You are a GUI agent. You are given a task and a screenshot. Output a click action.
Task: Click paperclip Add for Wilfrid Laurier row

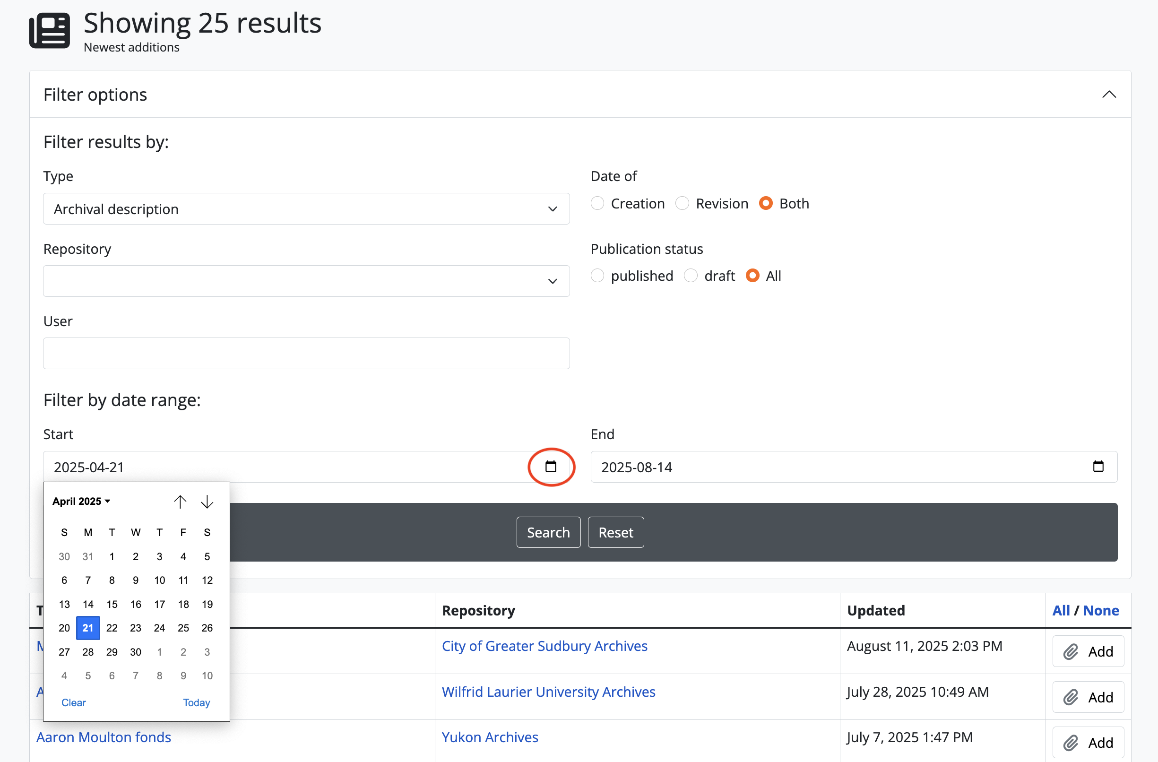pyautogui.click(x=1088, y=697)
